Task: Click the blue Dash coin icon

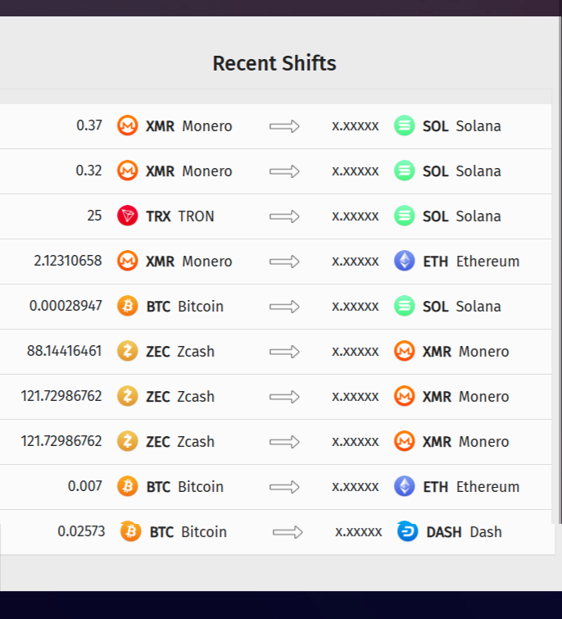Action: tap(407, 531)
